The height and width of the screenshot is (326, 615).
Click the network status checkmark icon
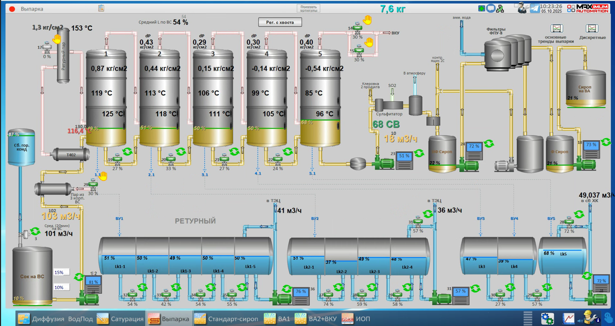pyautogui.click(x=500, y=9)
